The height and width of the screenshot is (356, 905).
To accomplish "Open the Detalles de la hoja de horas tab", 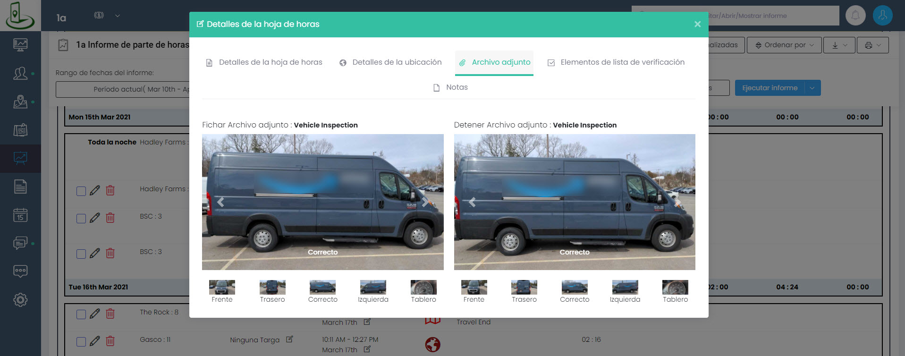I will coord(264,62).
